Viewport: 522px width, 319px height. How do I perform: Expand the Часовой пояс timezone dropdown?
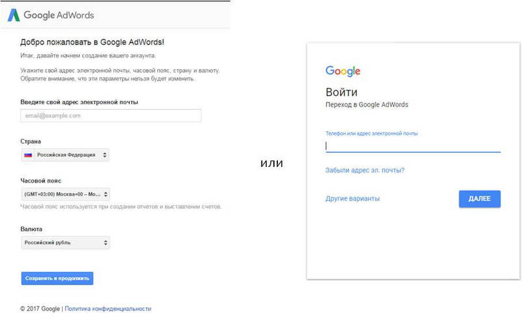[106, 194]
